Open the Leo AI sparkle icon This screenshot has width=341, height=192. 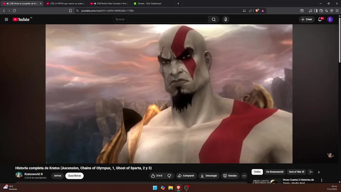[x=326, y=11]
